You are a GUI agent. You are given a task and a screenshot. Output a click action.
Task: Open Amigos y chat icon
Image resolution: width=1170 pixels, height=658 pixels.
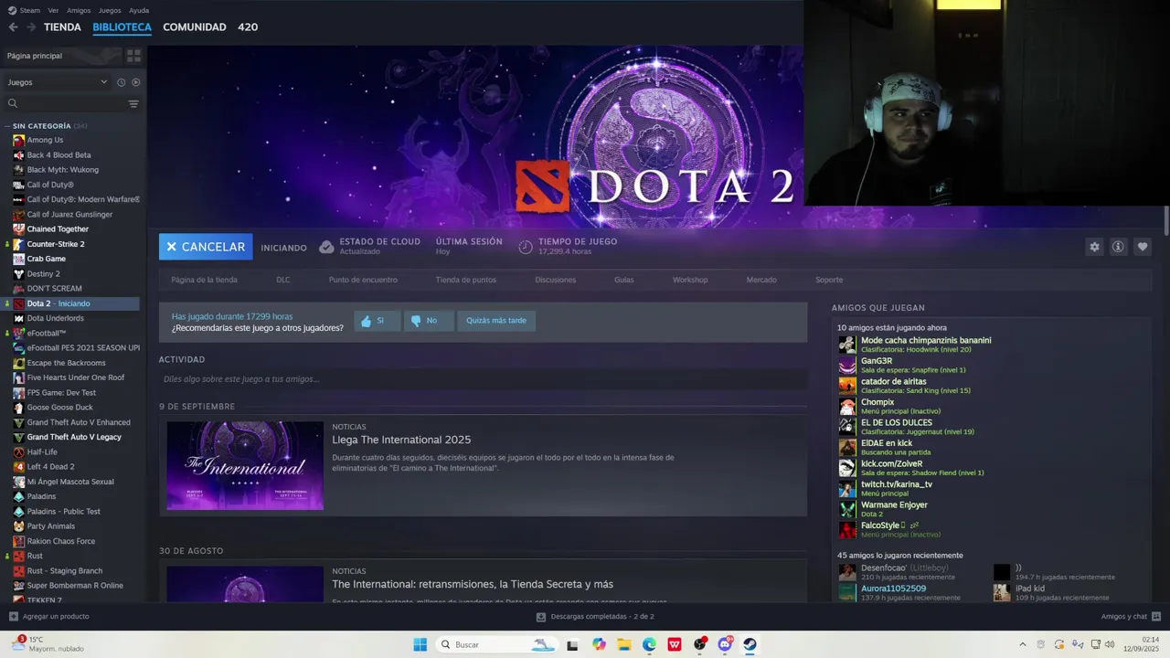click(1156, 617)
